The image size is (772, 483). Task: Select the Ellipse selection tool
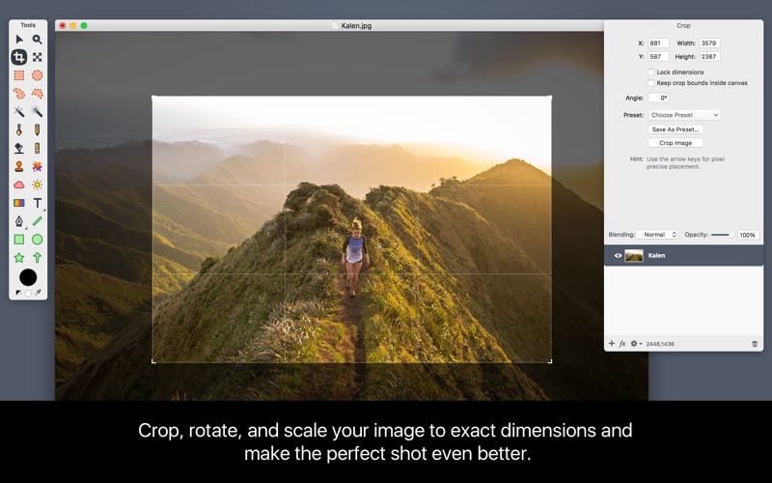[37, 75]
